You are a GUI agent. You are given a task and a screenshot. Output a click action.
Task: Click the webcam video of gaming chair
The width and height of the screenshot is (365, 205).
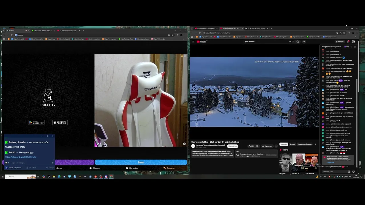[141, 100]
